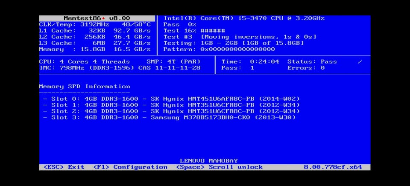Select the L1 Cache 32KB row

point(95,31)
